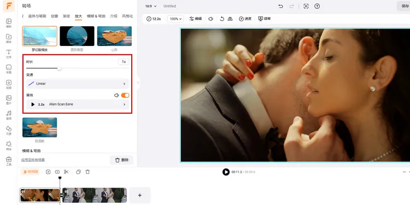
Task: Open the 音频 audio sidebar panel
Action: click(9, 115)
